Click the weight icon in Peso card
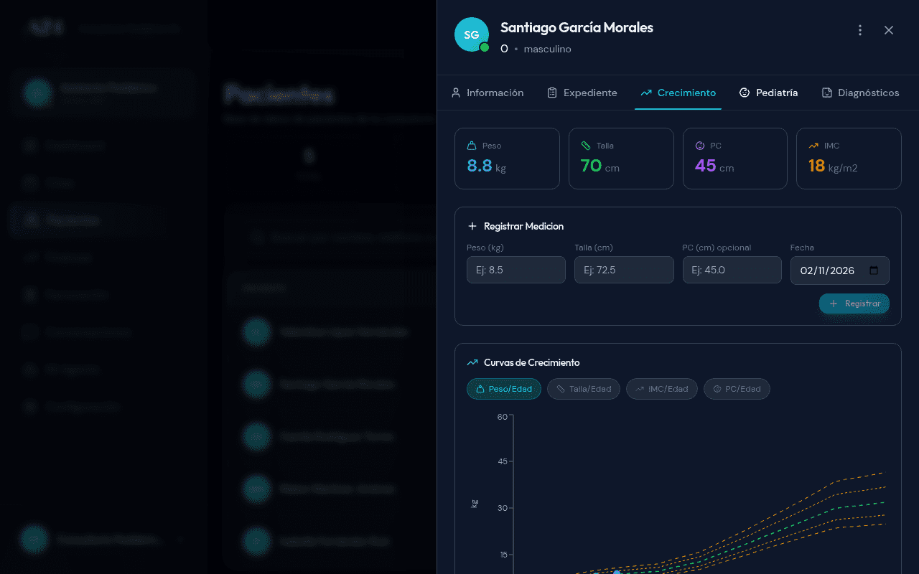Image resolution: width=919 pixels, height=574 pixels. click(472, 146)
